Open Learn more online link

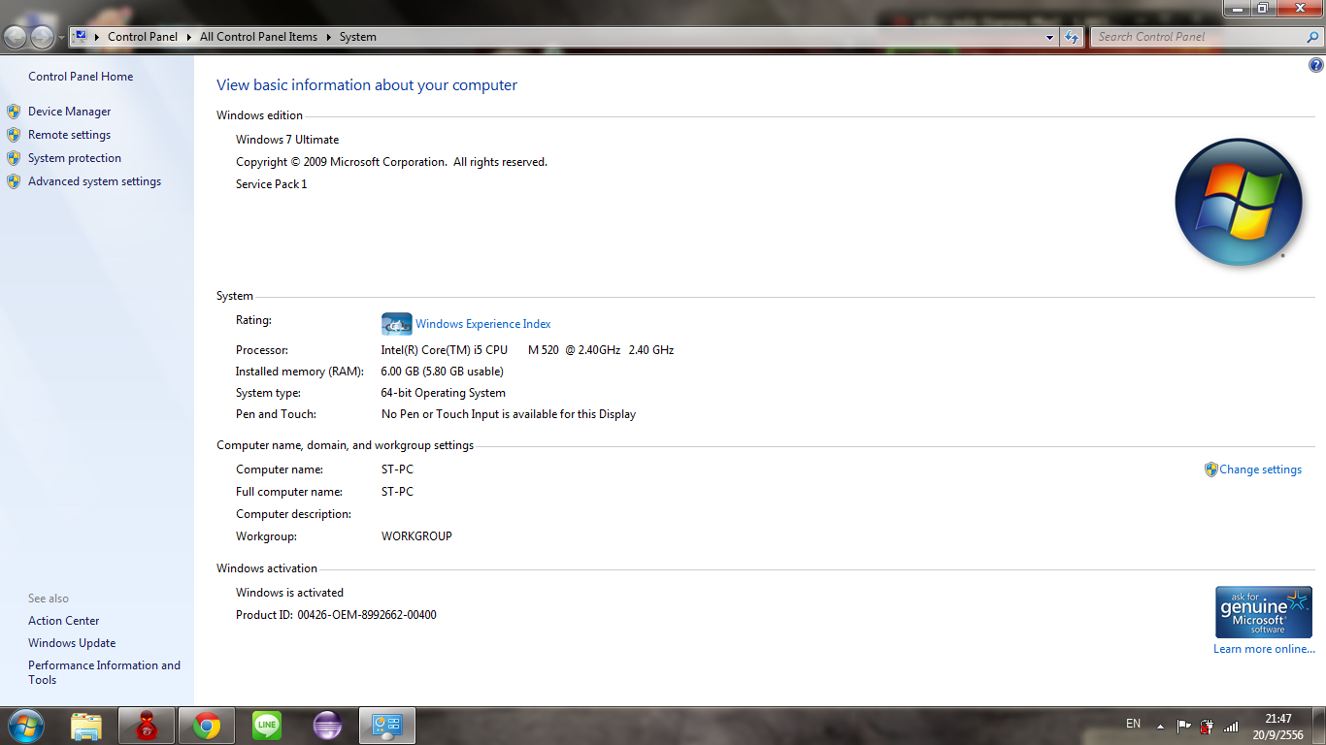(1264, 649)
